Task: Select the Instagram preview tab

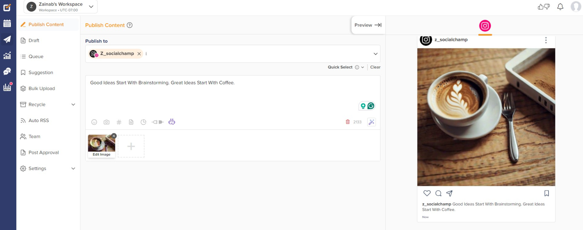Action: point(485,26)
